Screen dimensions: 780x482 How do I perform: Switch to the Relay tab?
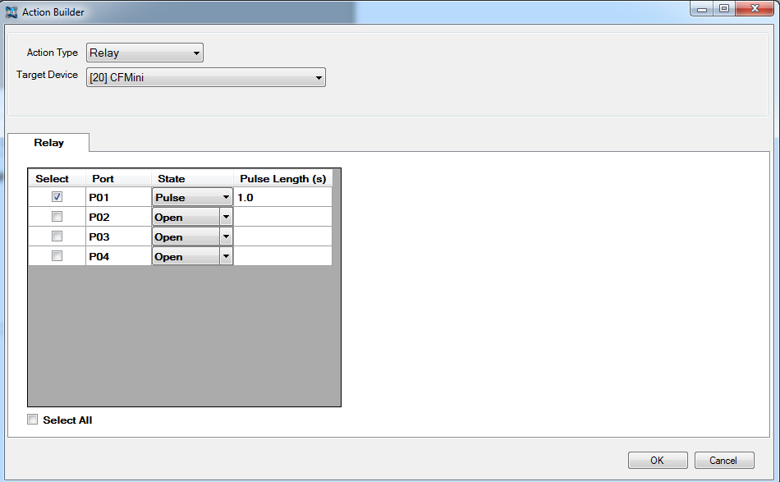tap(48, 143)
